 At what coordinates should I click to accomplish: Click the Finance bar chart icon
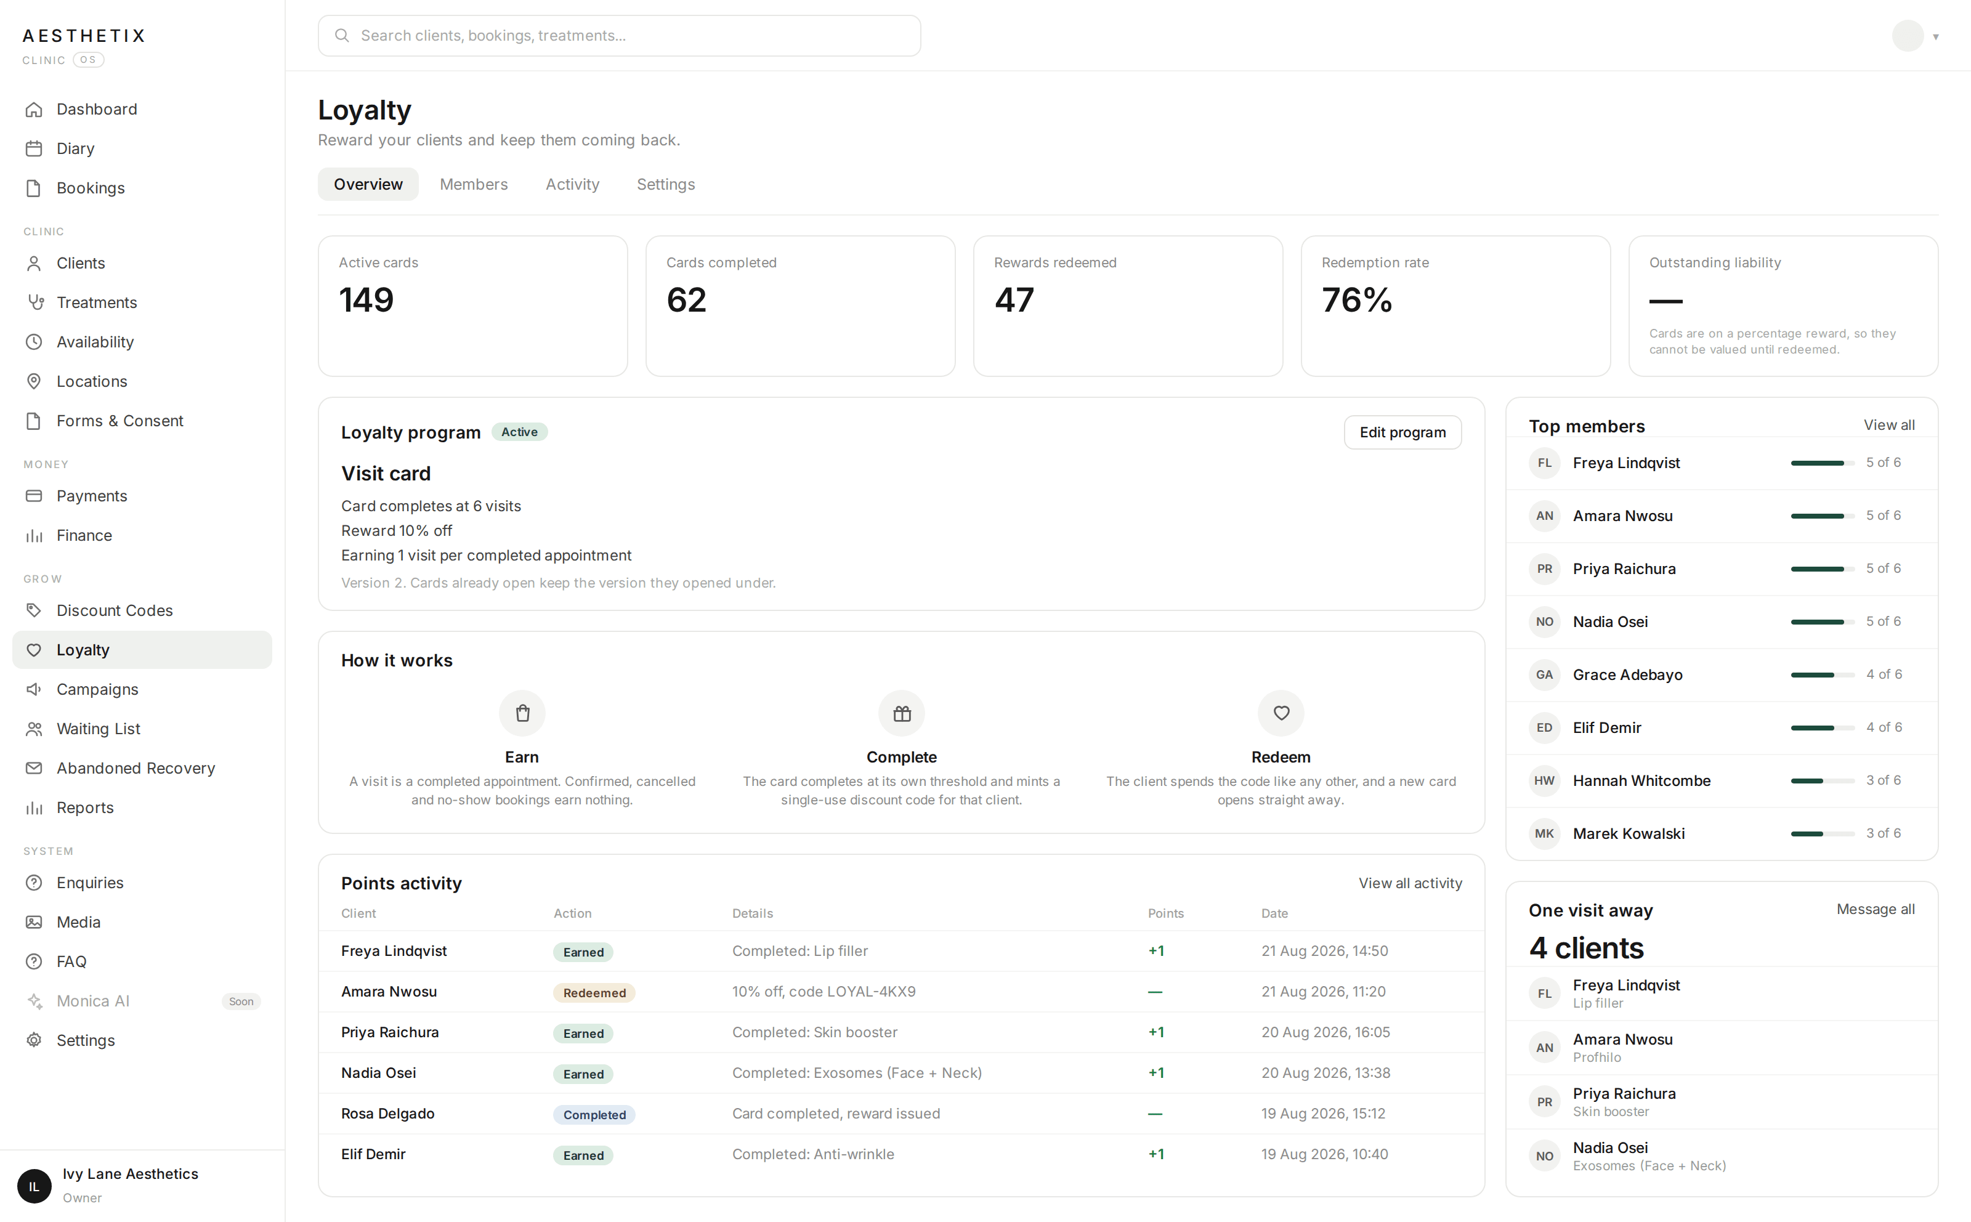click(34, 536)
